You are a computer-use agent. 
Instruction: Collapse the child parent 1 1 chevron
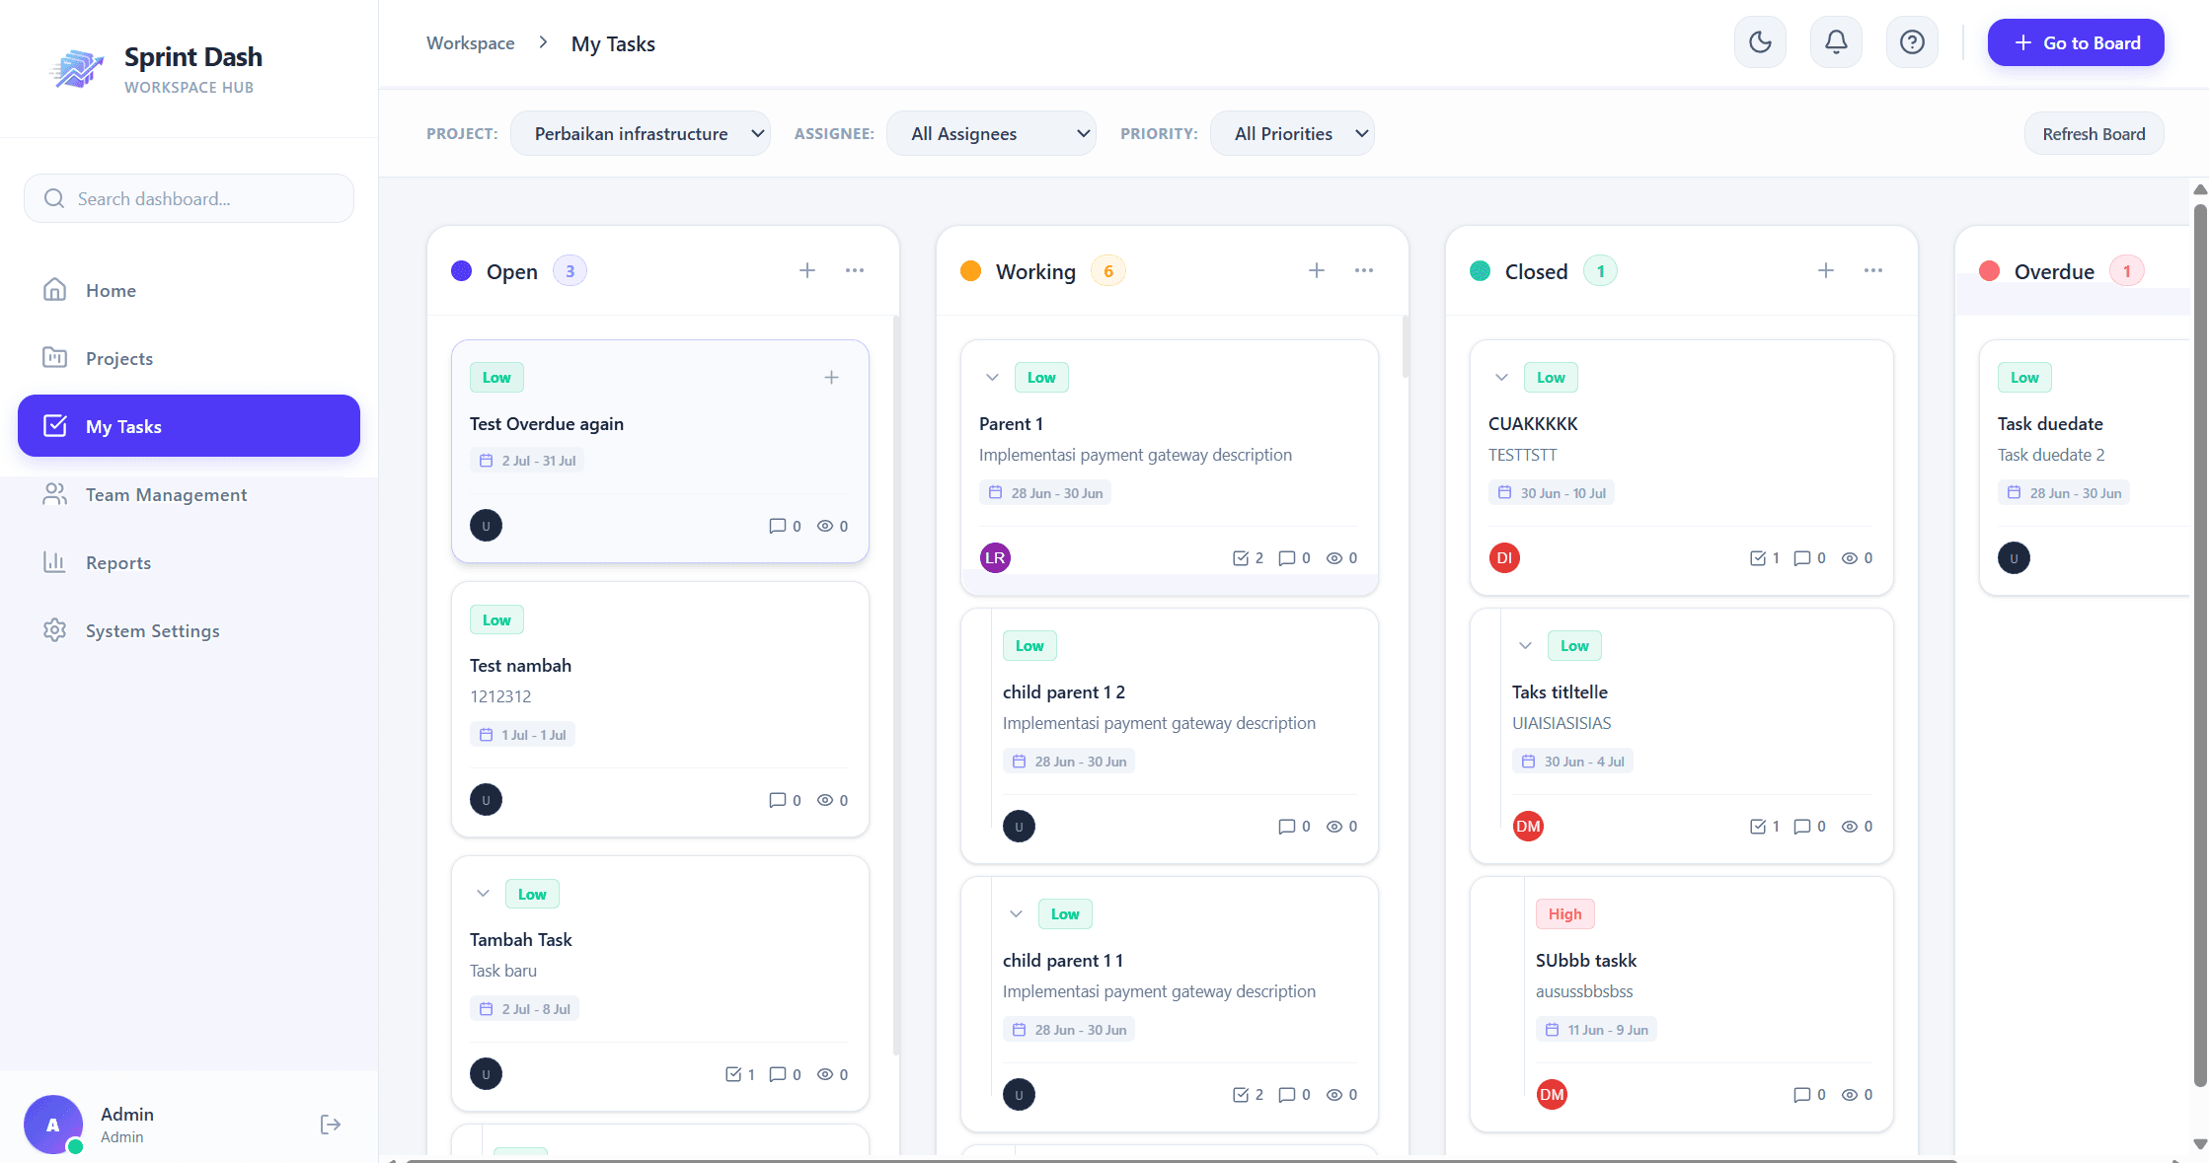pyautogui.click(x=1017, y=914)
